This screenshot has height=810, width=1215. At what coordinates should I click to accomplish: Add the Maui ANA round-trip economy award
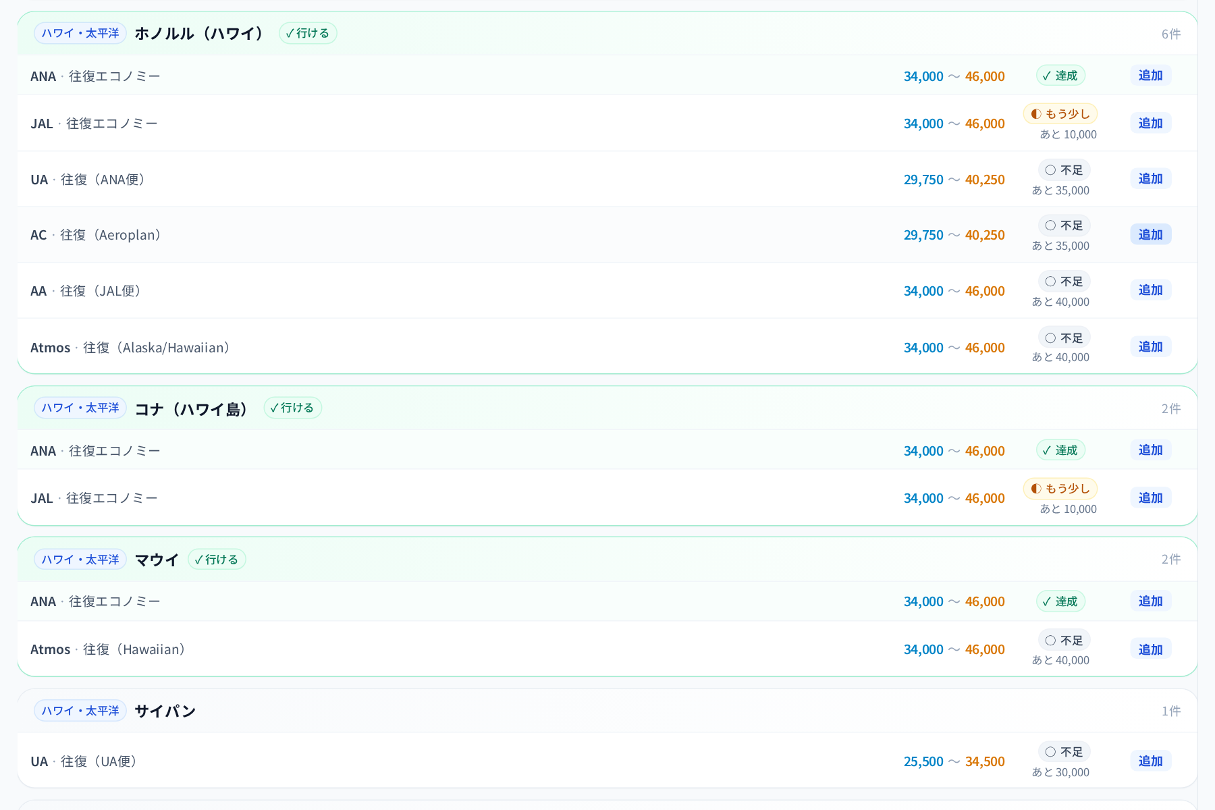point(1150,601)
